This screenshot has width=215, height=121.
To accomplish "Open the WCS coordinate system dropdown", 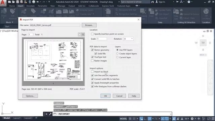I will (x=203, y=55).
